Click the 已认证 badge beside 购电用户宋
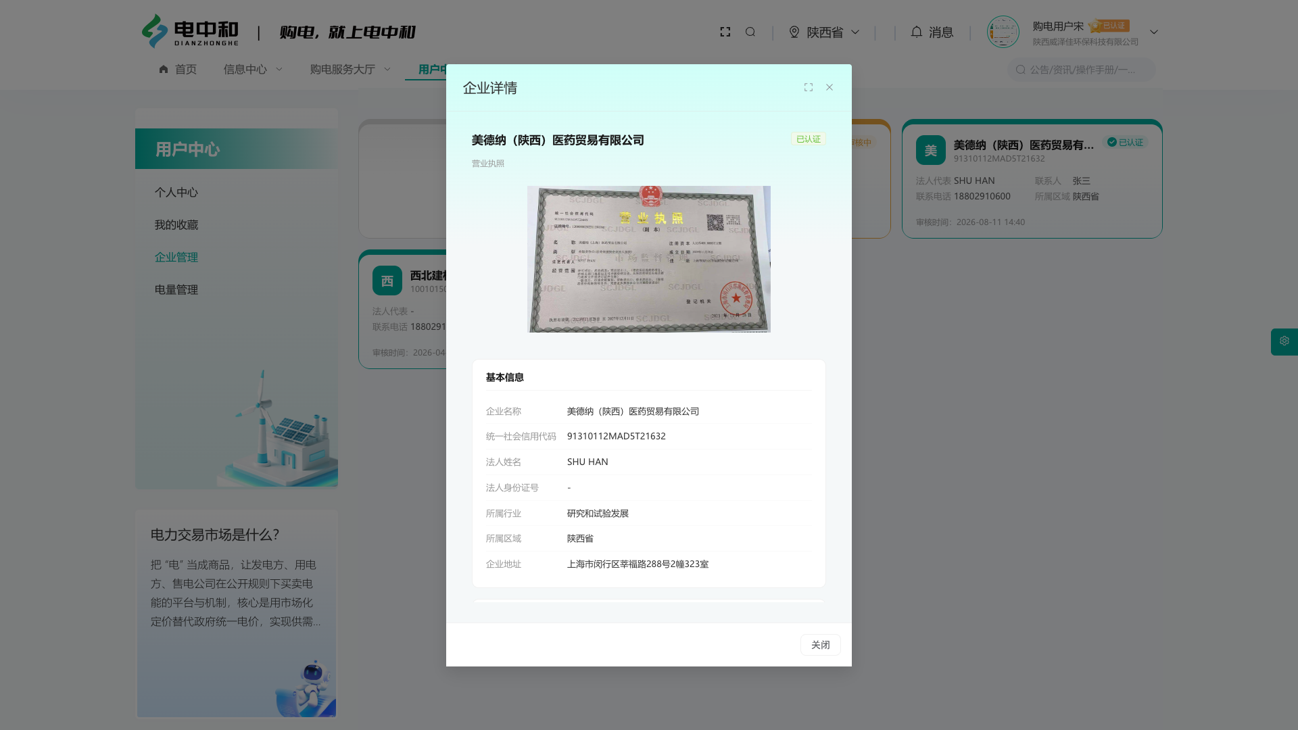The height and width of the screenshot is (730, 1298). [1109, 26]
